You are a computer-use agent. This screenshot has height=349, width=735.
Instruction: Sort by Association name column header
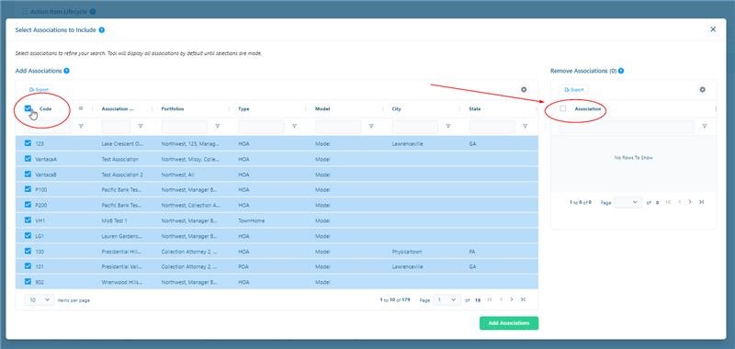tap(118, 108)
